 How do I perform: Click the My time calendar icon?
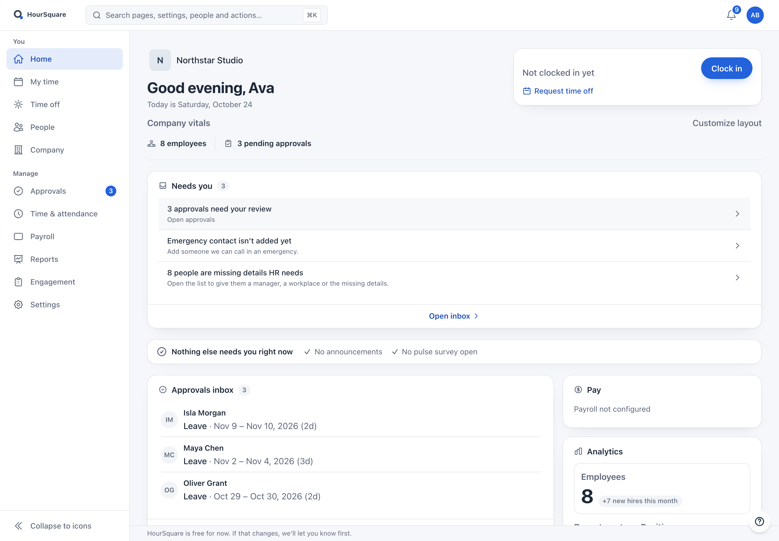point(18,82)
